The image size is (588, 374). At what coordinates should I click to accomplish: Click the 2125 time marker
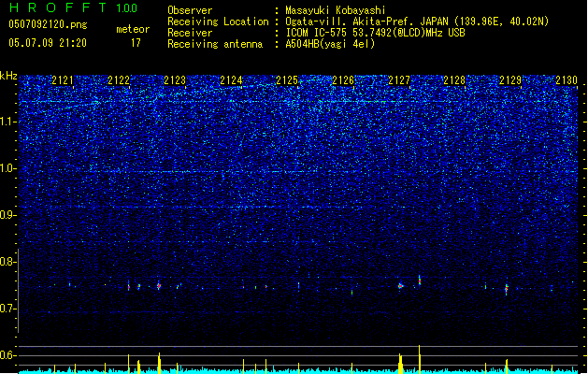tap(287, 80)
